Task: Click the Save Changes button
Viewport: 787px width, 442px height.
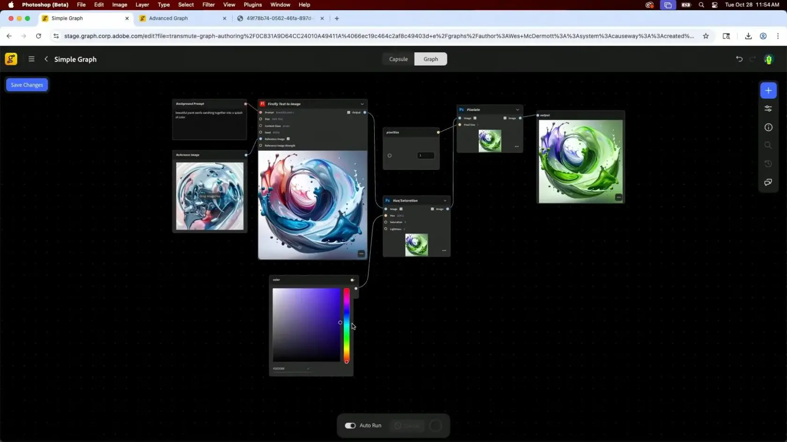Action: point(26,85)
